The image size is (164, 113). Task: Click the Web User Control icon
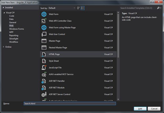44,34
